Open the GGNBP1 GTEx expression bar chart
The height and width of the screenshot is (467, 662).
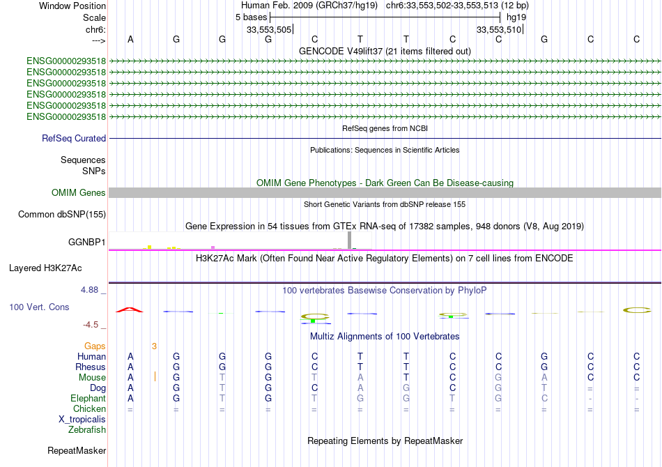[x=240, y=240]
